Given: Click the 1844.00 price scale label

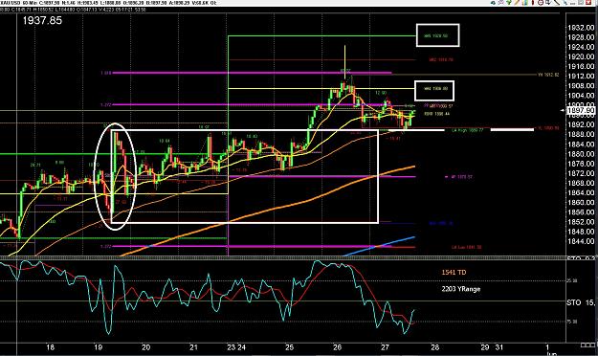Looking at the screenshot, I should click(581, 241).
